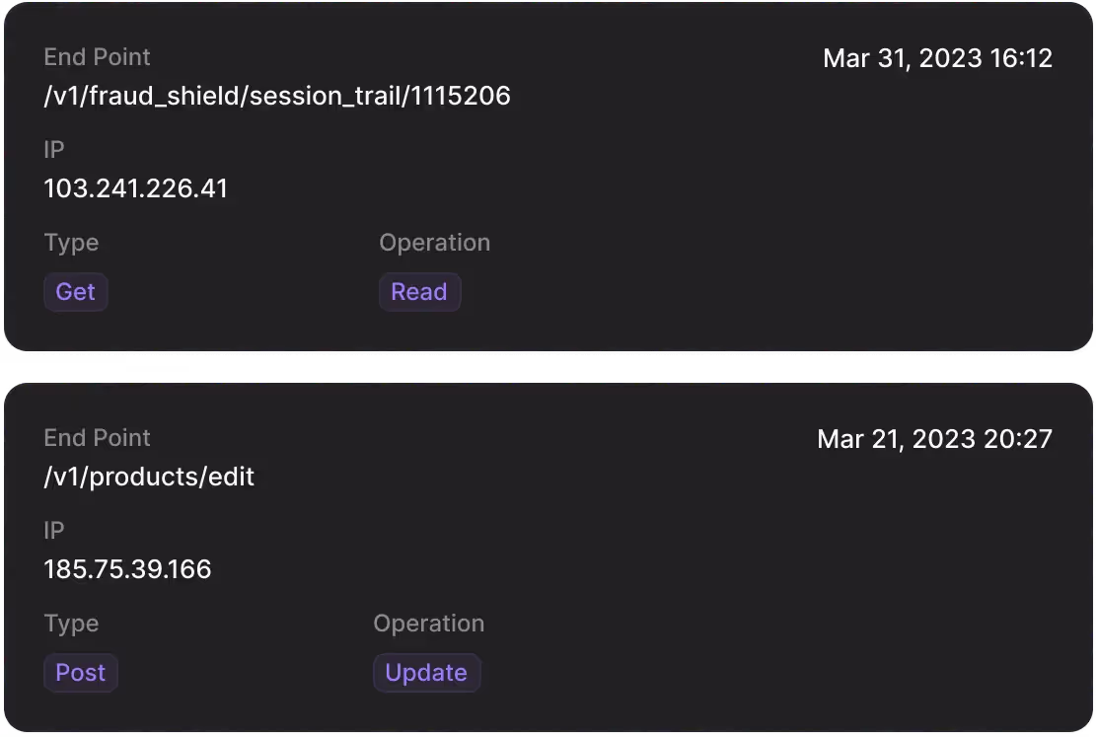This screenshot has width=1096, height=737.
Task: Click the IP label above 185.75.39.166
Action: (x=54, y=531)
